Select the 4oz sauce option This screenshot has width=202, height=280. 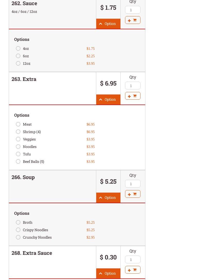[x=18, y=48]
